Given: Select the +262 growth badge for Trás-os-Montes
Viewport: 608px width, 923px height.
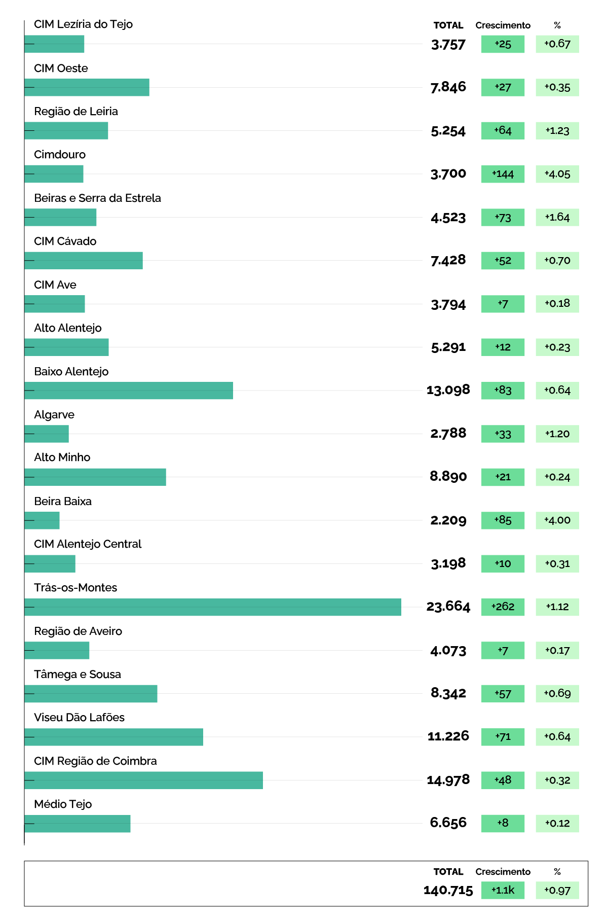Looking at the screenshot, I should (503, 607).
